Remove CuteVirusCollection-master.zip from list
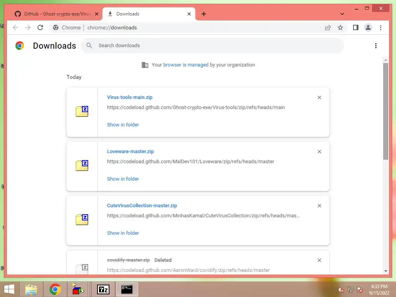Viewport: 396px width, 297px height. click(319, 206)
